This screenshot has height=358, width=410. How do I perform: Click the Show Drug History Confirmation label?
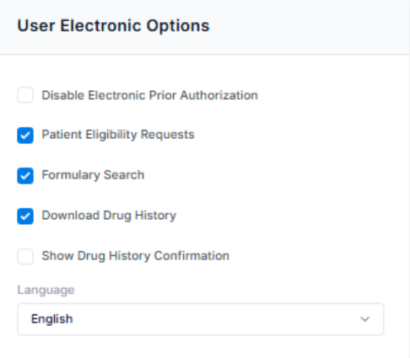click(x=136, y=256)
